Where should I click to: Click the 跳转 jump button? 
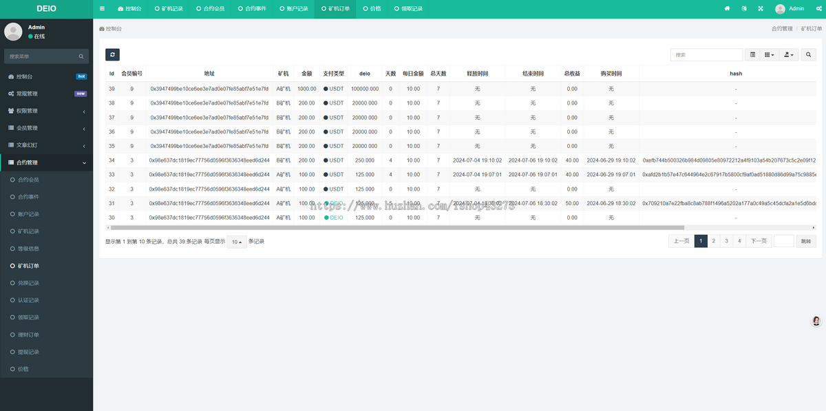pyautogui.click(x=806, y=241)
